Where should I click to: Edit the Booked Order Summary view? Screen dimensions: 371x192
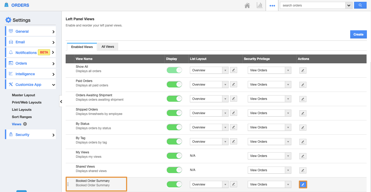(x=303, y=184)
